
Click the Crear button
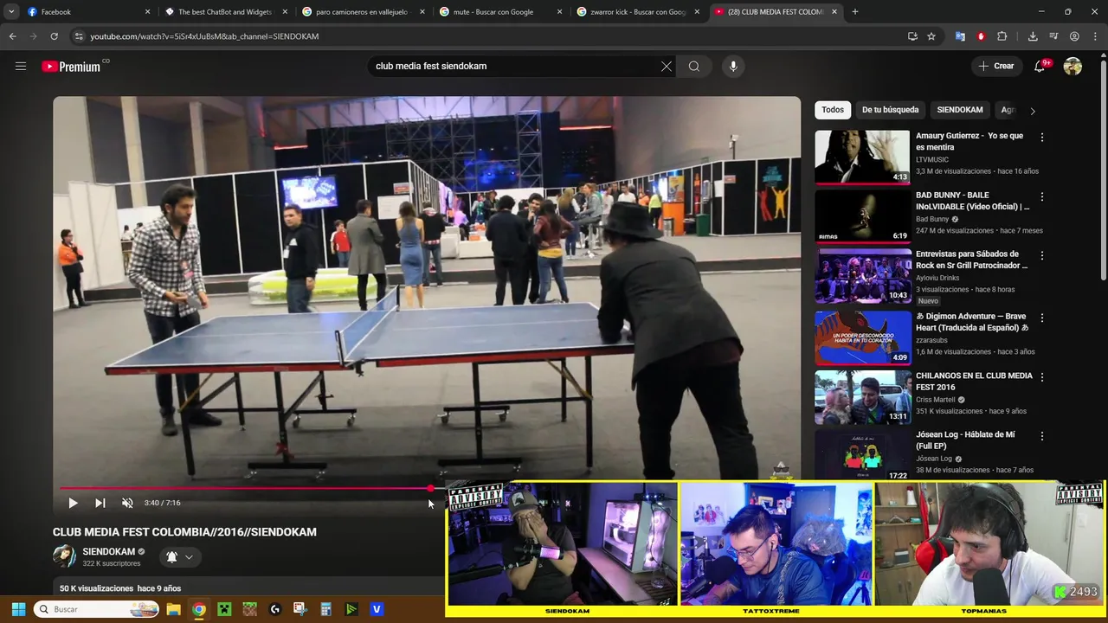click(x=996, y=66)
